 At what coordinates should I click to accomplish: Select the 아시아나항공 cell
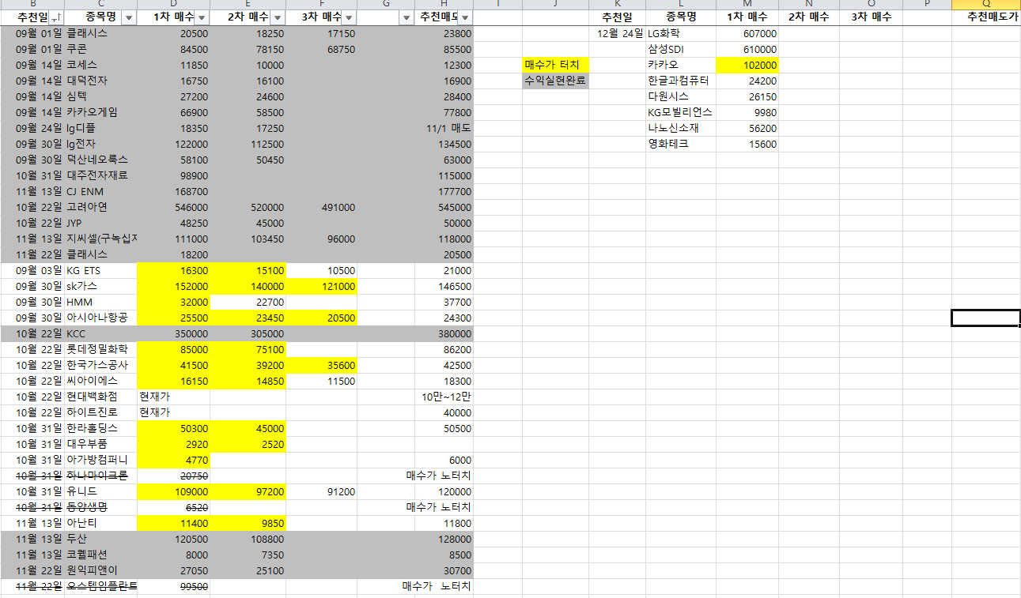pos(100,318)
